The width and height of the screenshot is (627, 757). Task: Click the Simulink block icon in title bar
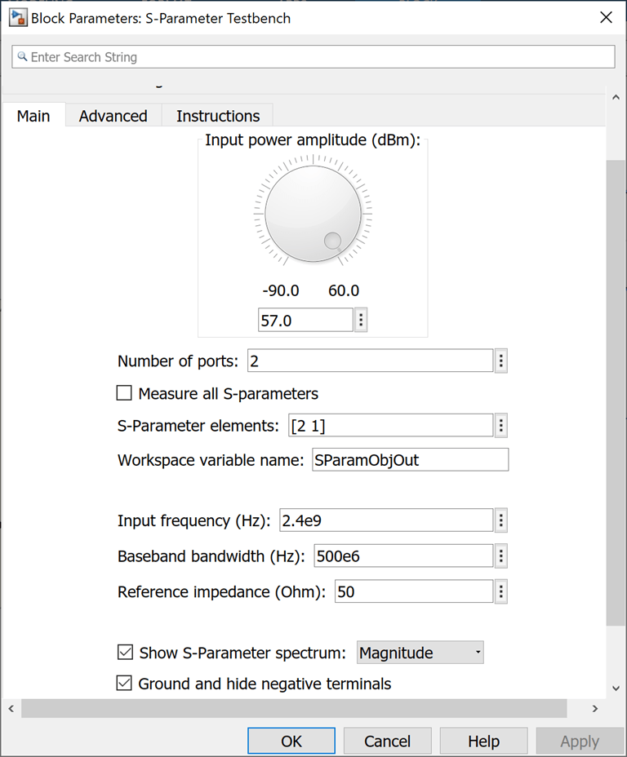coord(17,17)
